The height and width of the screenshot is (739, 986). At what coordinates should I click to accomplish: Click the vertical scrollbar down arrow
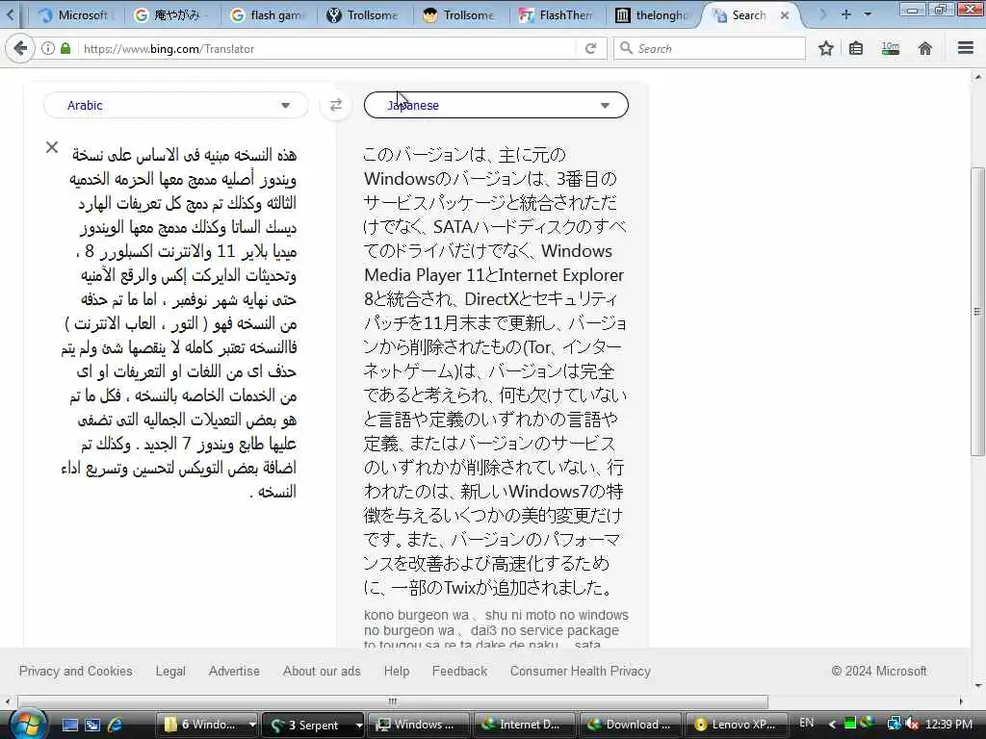977,685
